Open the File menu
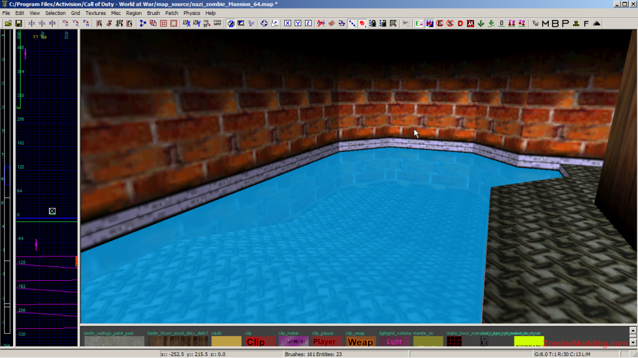Image resolution: width=638 pixels, height=358 pixels. 6,13
